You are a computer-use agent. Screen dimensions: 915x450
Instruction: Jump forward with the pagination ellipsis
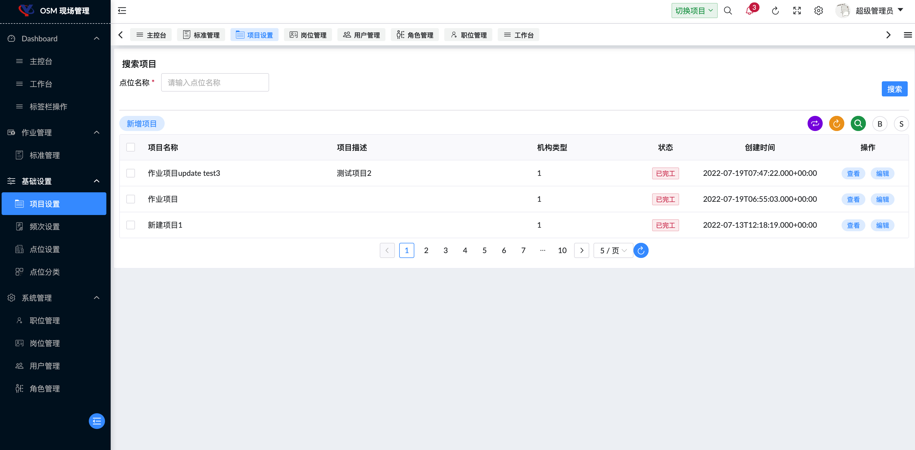(x=543, y=251)
